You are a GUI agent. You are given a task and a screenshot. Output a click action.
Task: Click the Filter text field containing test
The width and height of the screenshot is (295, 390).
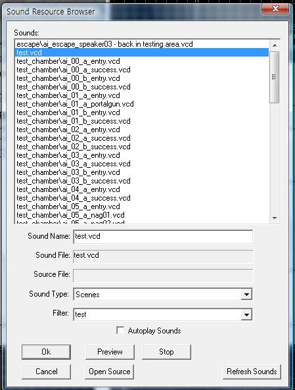click(x=157, y=314)
